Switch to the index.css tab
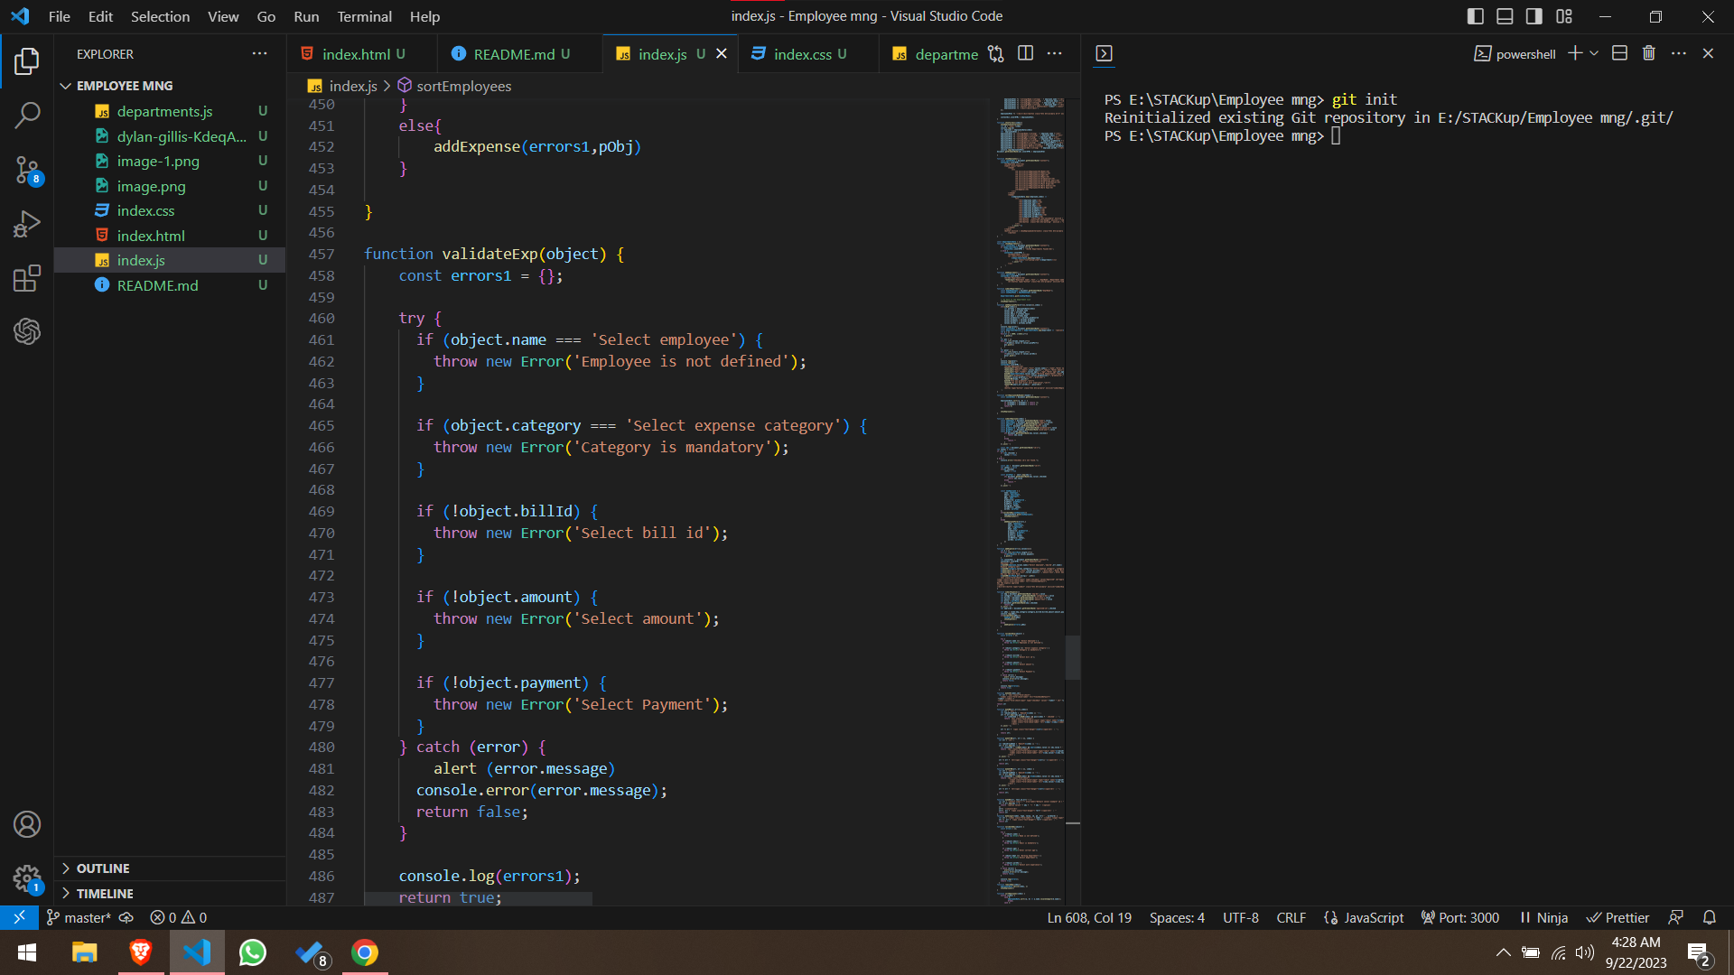This screenshot has width=1734, height=975. coord(802,54)
